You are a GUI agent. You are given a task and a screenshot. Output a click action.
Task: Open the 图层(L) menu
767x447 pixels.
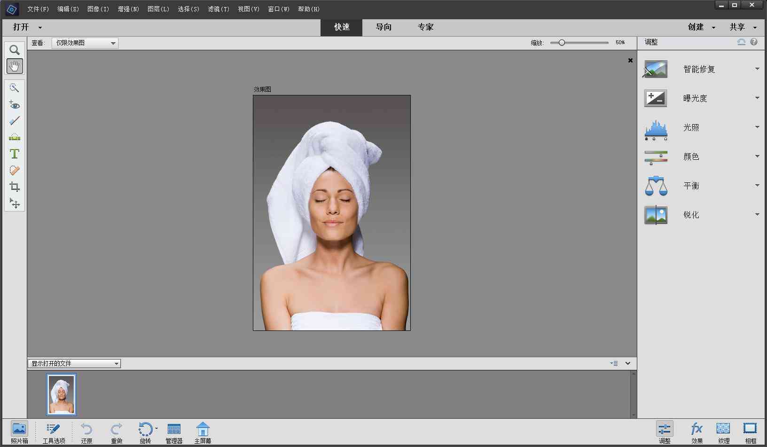click(x=158, y=9)
